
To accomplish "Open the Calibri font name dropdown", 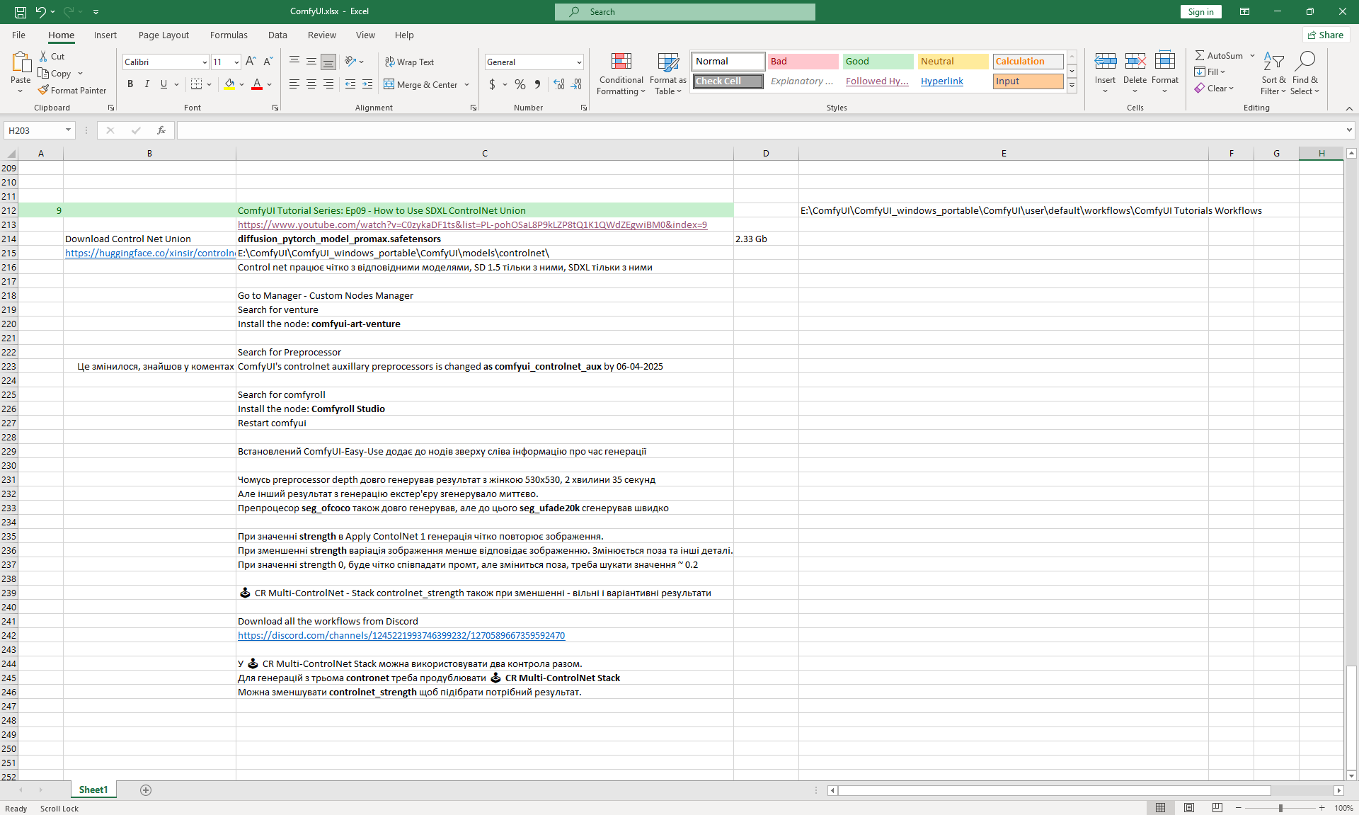I will coord(205,62).
